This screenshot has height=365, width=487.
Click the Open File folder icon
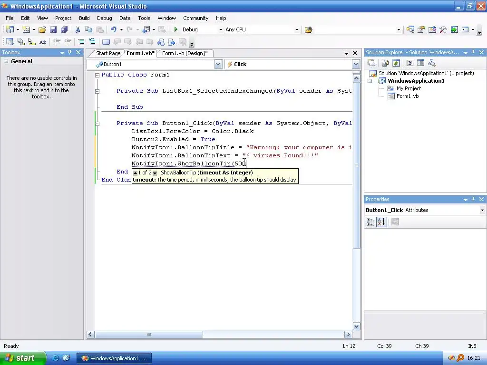pos(42,29)
